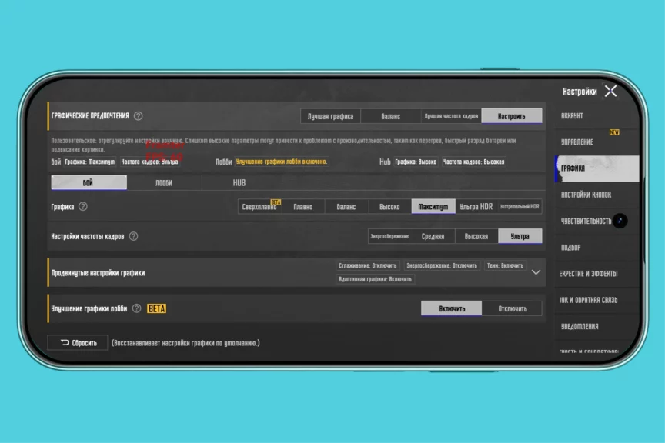Click the yellow BETA badge
The width and height of the screenshot is (665, 443).
coord(156,308)
